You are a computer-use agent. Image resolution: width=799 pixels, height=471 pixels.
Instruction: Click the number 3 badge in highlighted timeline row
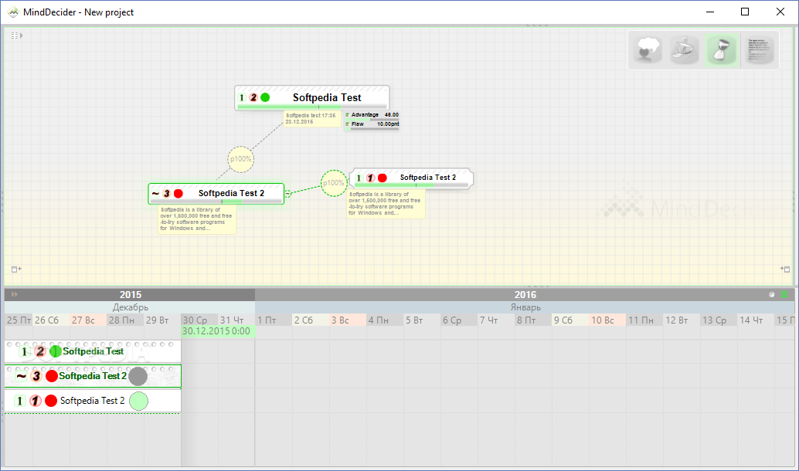point(36,376)
